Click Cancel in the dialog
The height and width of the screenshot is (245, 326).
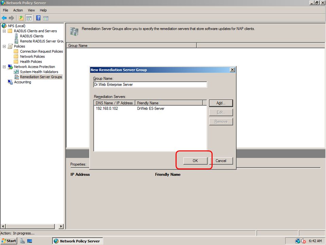[221, 161]
